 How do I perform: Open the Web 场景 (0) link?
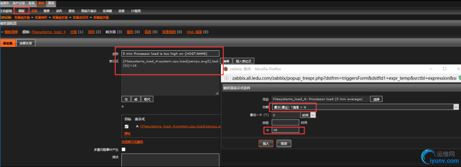pyautogui.click(x=194, y=32)
